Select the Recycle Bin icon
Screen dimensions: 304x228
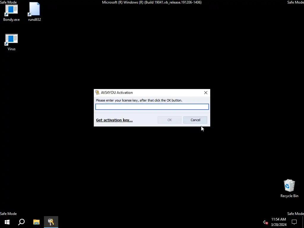pos(289,189)
